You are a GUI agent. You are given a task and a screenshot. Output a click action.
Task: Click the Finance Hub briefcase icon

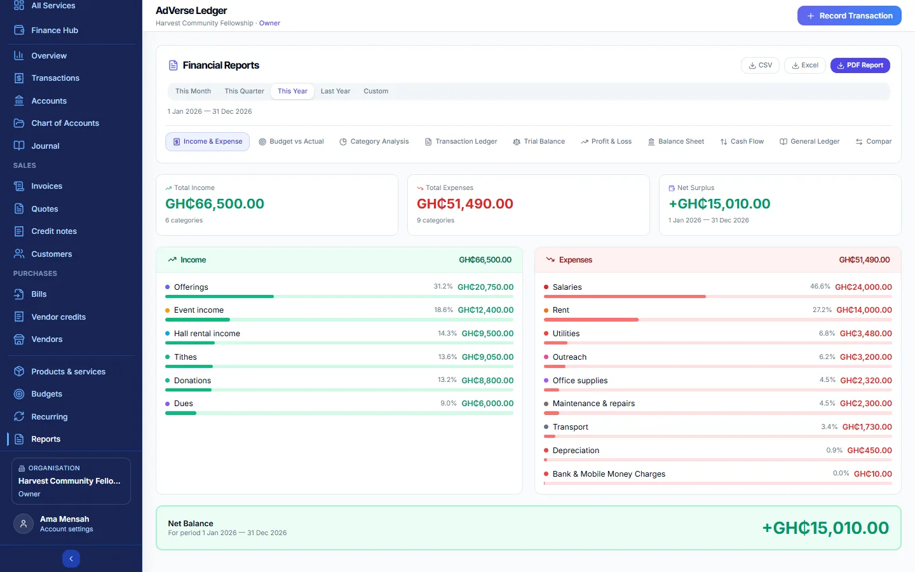pos(19,30)
